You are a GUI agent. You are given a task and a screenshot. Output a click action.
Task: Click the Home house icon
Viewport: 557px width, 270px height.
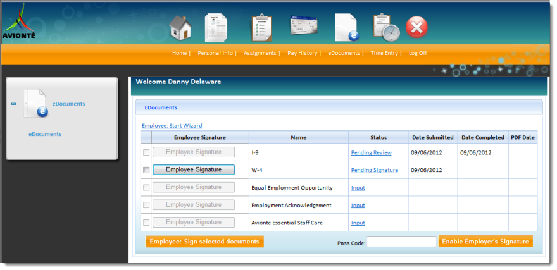pos(181,28)
